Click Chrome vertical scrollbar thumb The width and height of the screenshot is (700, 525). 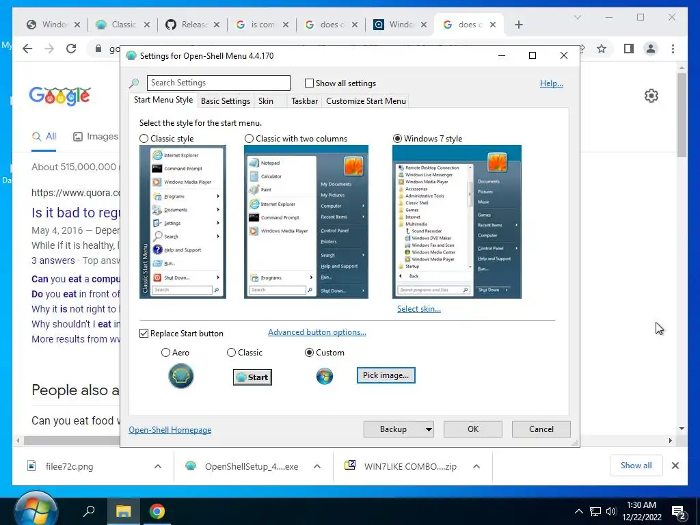coord(682,115)
